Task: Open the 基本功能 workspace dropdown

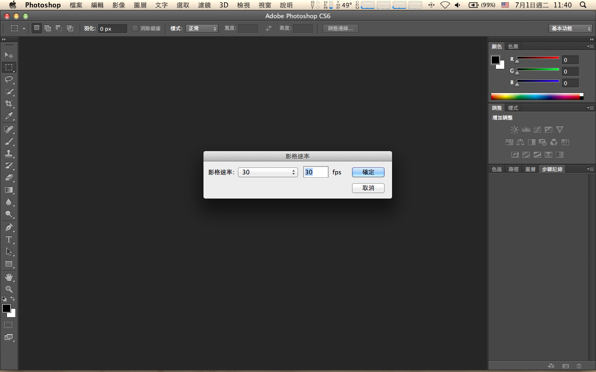Action: tap(570, 28)
